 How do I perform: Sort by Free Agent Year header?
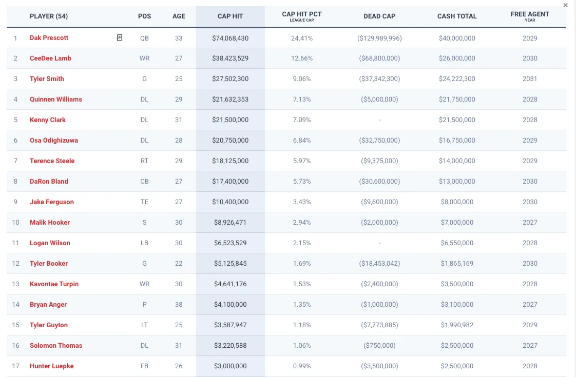pos(530,16)
